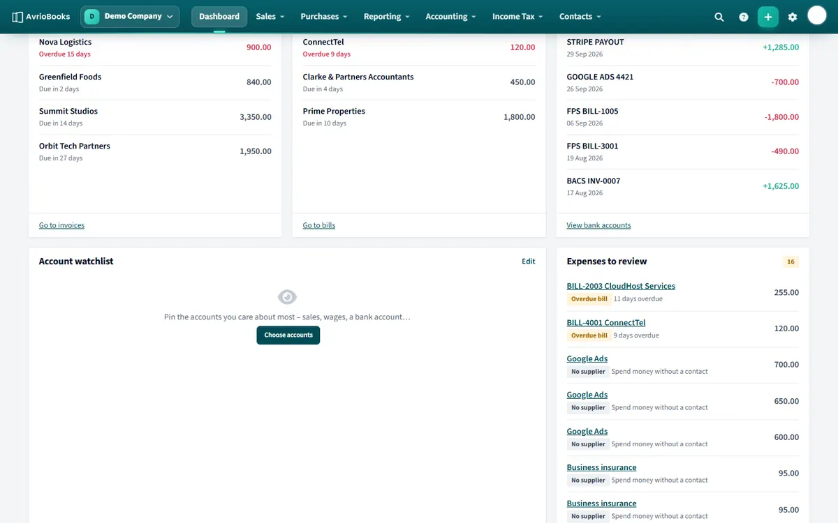Select the Nova Logistics invoice row

(155, 48)
